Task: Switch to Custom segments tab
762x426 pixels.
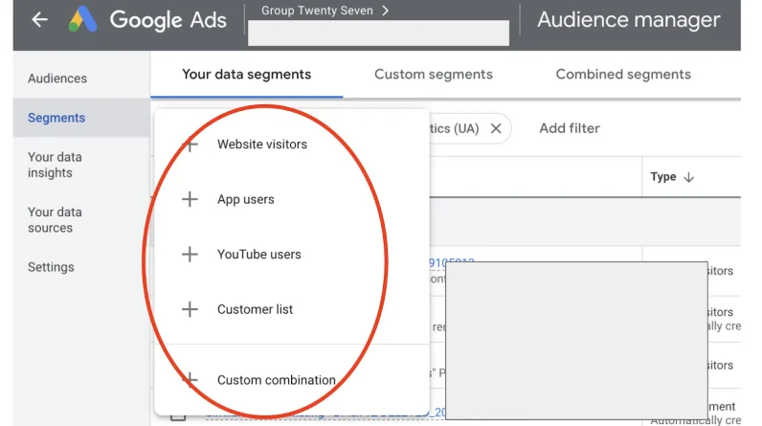Action: 434,75
